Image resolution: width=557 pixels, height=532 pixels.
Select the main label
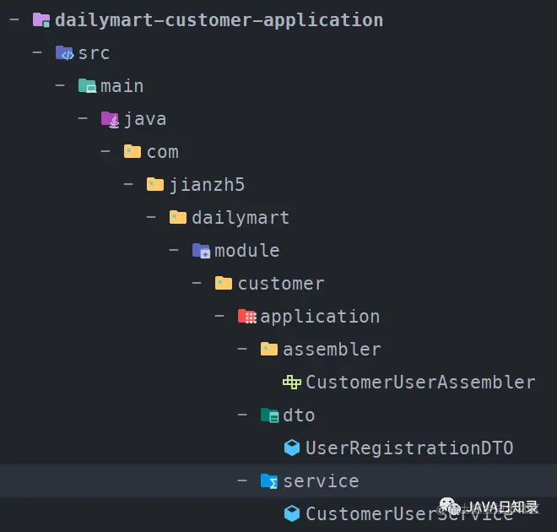[x=122, y=86]
